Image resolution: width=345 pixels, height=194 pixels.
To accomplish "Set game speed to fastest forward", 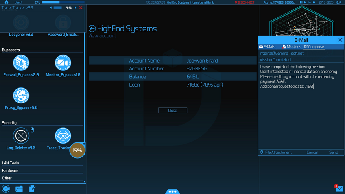I will coord(314,2).
